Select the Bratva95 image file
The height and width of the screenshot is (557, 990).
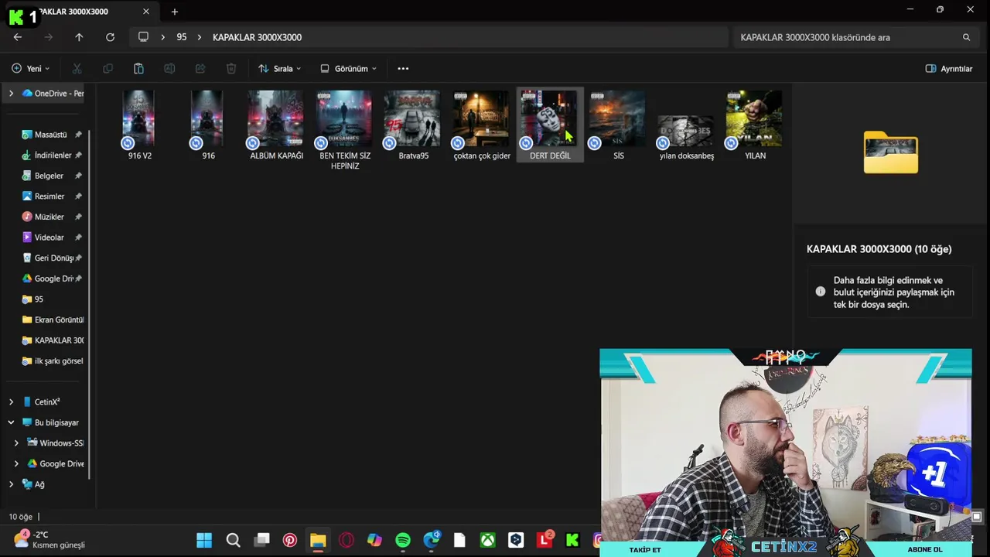[x=413, y=125]
